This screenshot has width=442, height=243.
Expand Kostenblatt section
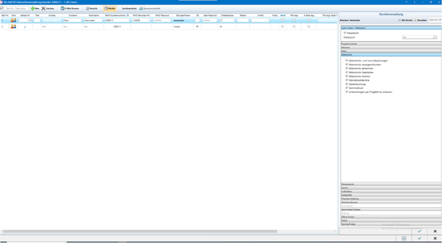pyautogui.click(x=391, y=195)
